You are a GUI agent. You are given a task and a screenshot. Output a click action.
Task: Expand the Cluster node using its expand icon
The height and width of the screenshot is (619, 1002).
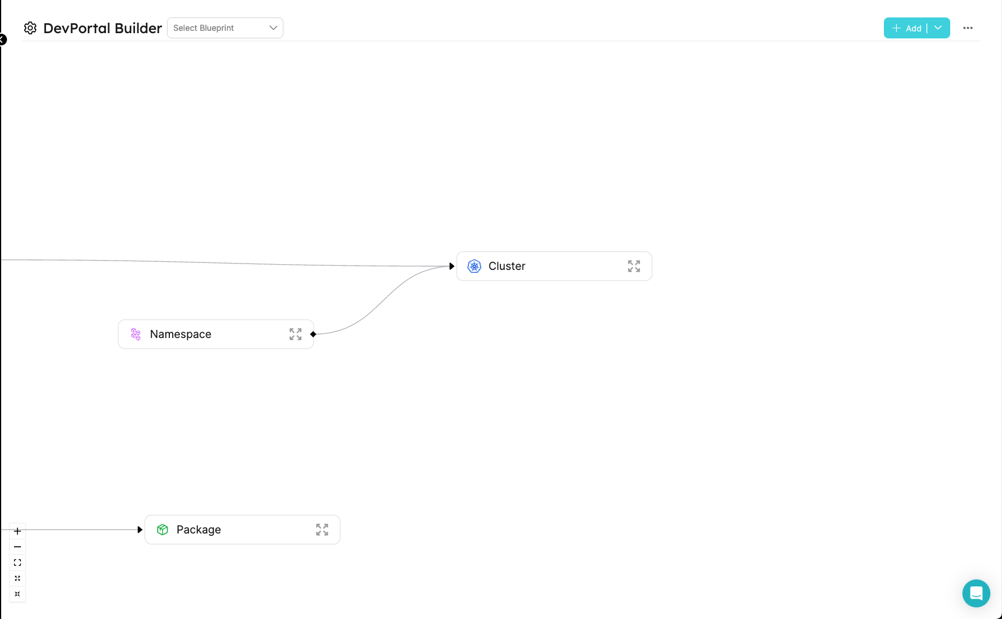click(634, 266)
